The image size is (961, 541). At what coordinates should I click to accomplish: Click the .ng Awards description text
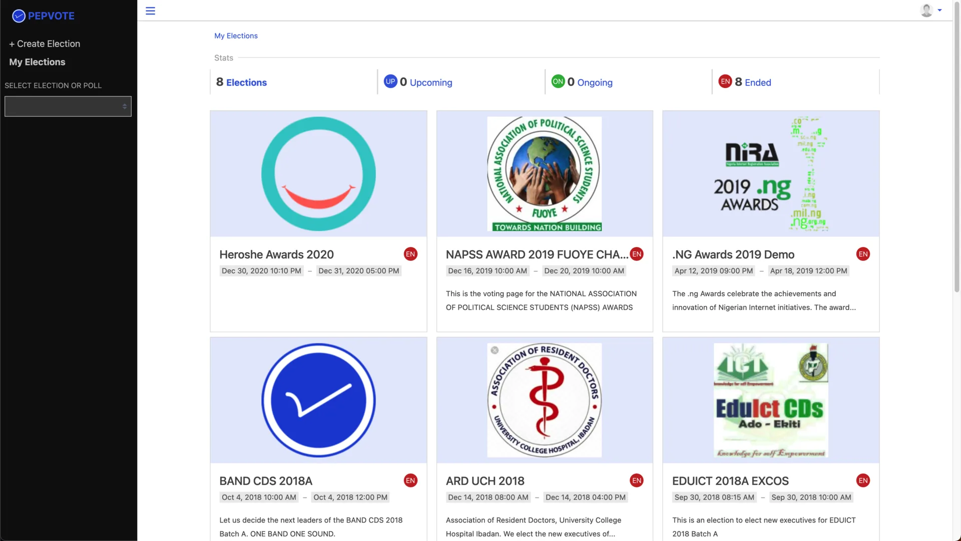click(764, 301)
